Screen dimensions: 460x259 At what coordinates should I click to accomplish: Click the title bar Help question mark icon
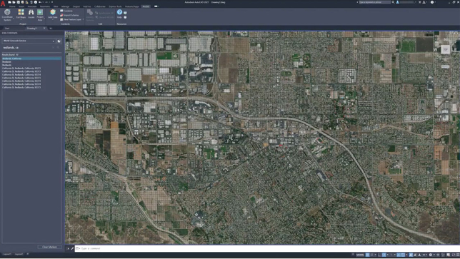pos(432,2)
